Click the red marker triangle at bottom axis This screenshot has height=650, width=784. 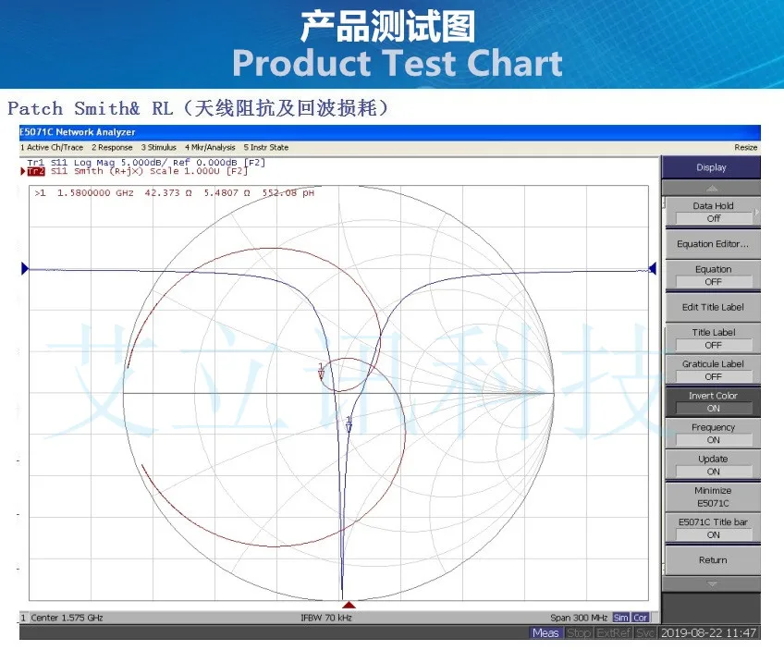click(349, 605)
